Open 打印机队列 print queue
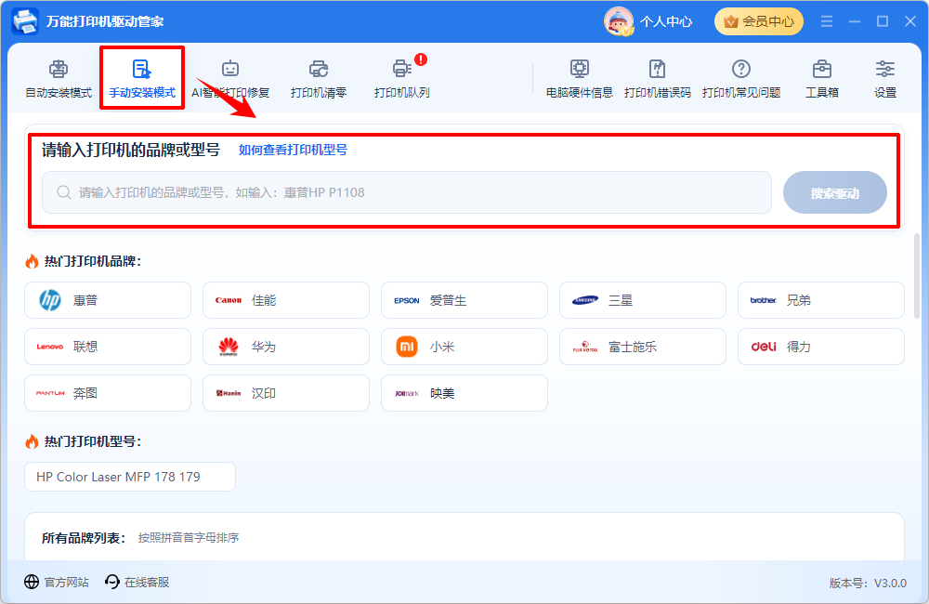This screenshot has height=604, width=929. [402, 78]
